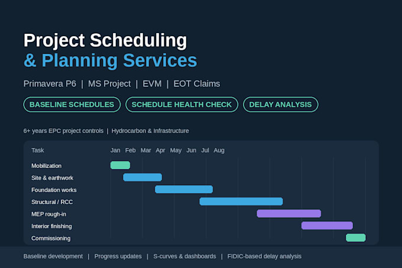Click the Commissioning task label
402x268 pixels.
(x=51, y=238)
